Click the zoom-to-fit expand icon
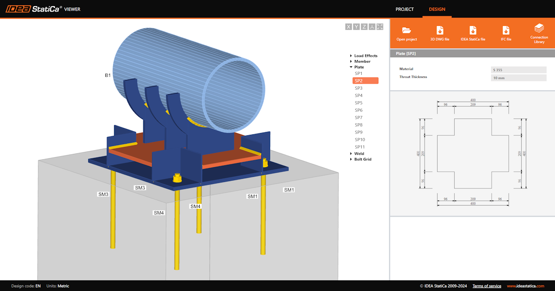Viewport: 555px width, 291px height. [380, 27]
